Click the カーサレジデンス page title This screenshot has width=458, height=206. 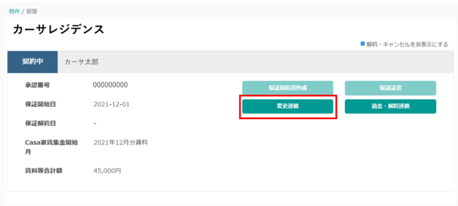[x=59, y=29]
